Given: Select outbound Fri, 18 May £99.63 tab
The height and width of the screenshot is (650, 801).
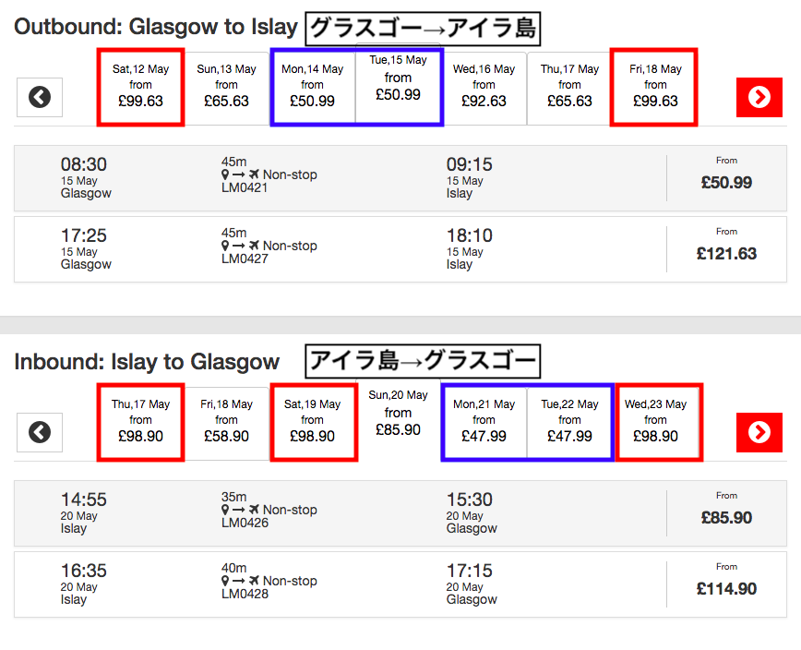Looking at the screenshot, I should coord(655,86).
